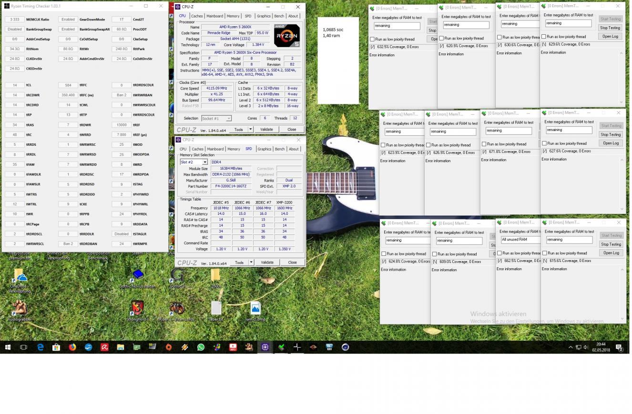Show hidden system tray icons
Screen dimensions: 632x414
point(571,347)
